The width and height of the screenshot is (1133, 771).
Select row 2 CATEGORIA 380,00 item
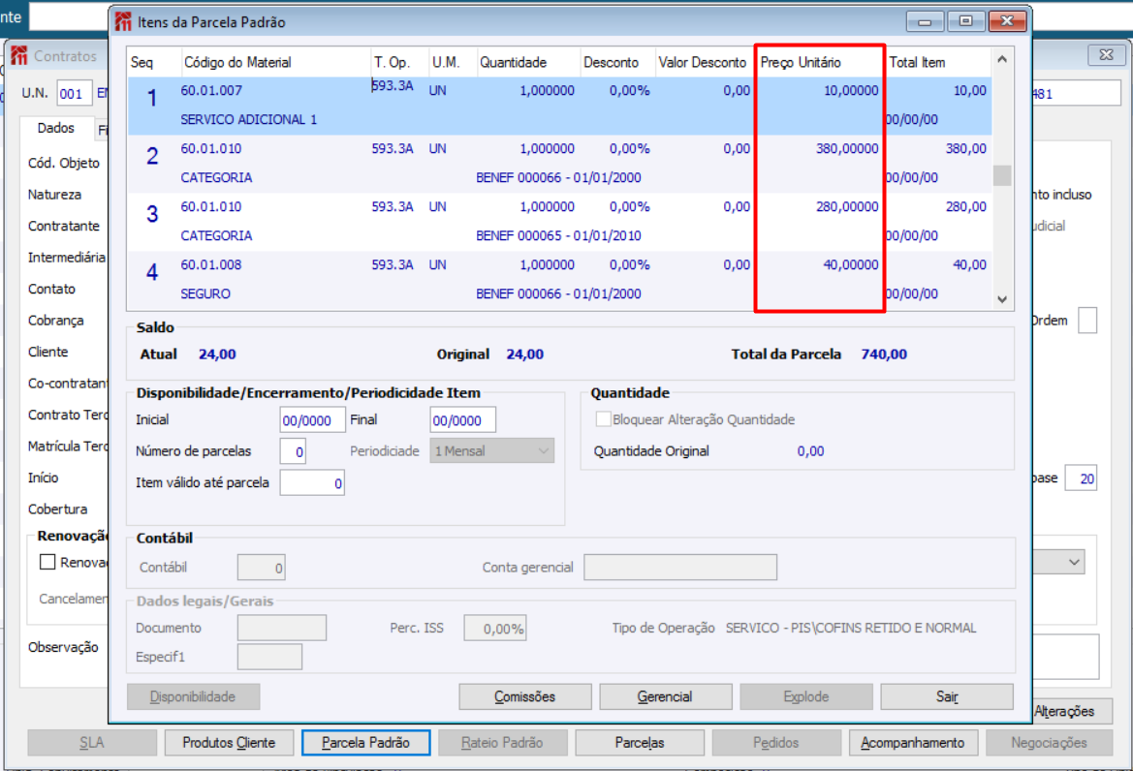[x=559, y=164]
